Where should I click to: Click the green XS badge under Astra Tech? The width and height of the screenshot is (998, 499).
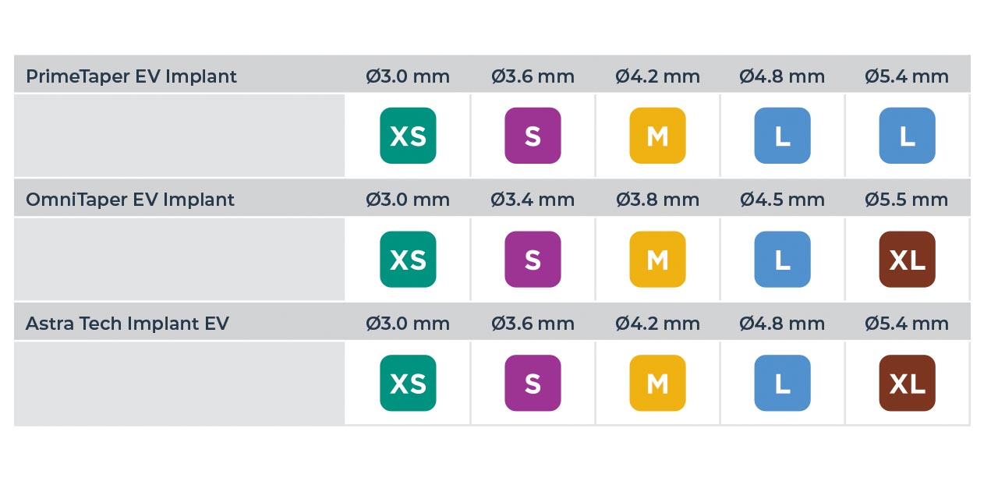tap(408, 383)
